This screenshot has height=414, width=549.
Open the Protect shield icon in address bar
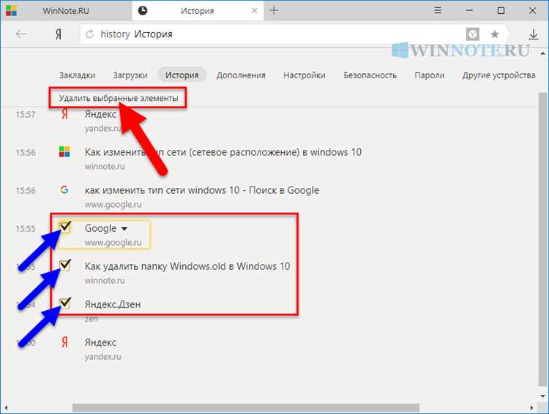tap(474, 34)
